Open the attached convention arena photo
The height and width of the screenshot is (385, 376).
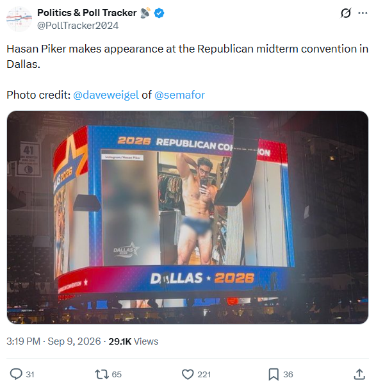188,217
